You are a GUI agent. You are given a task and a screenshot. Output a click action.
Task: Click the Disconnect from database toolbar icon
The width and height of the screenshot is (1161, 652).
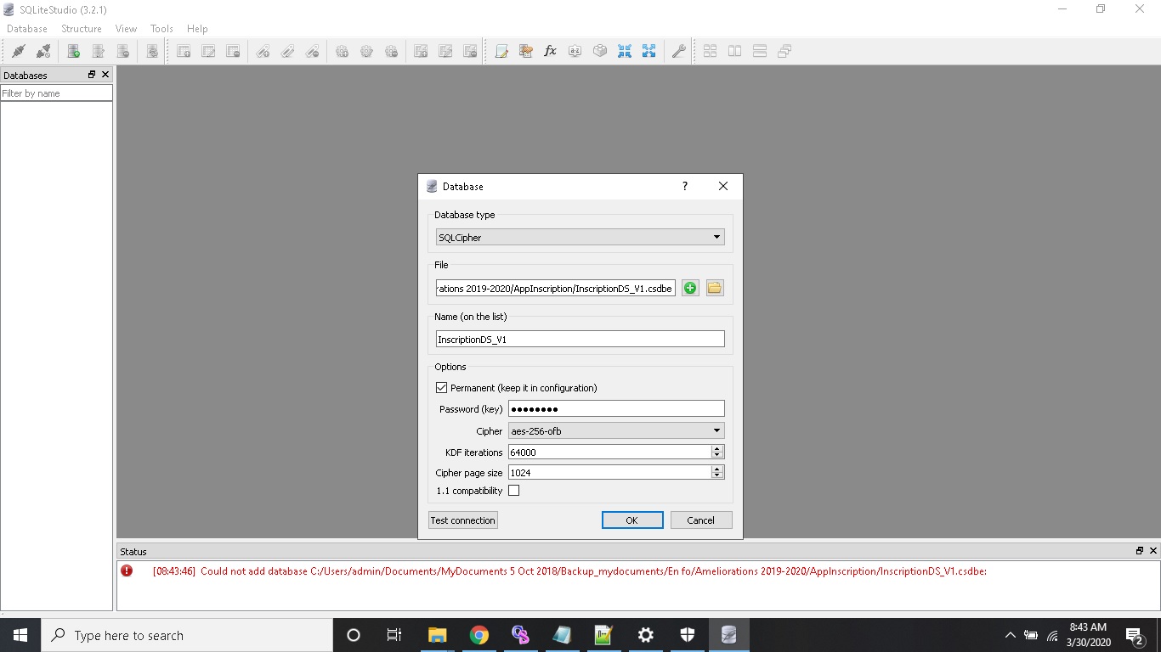[42, 51]
